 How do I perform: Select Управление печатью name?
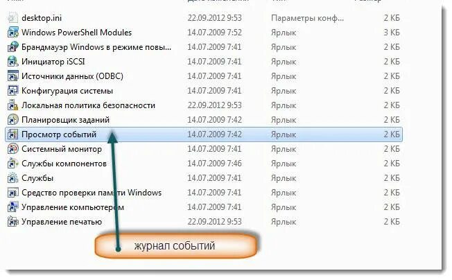pyautogui.click(x=62, y=222)
